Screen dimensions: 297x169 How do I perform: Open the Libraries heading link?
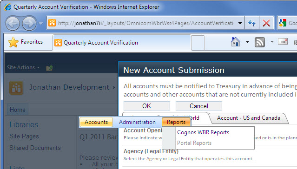tap(24, 124)
